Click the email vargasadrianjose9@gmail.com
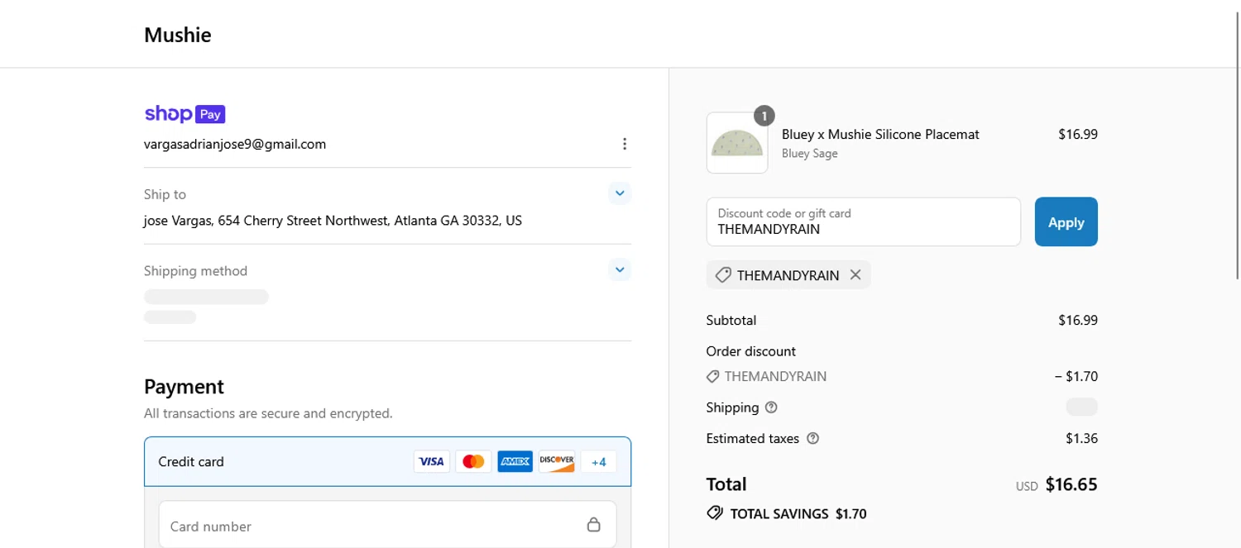 (x=235, y=144)
